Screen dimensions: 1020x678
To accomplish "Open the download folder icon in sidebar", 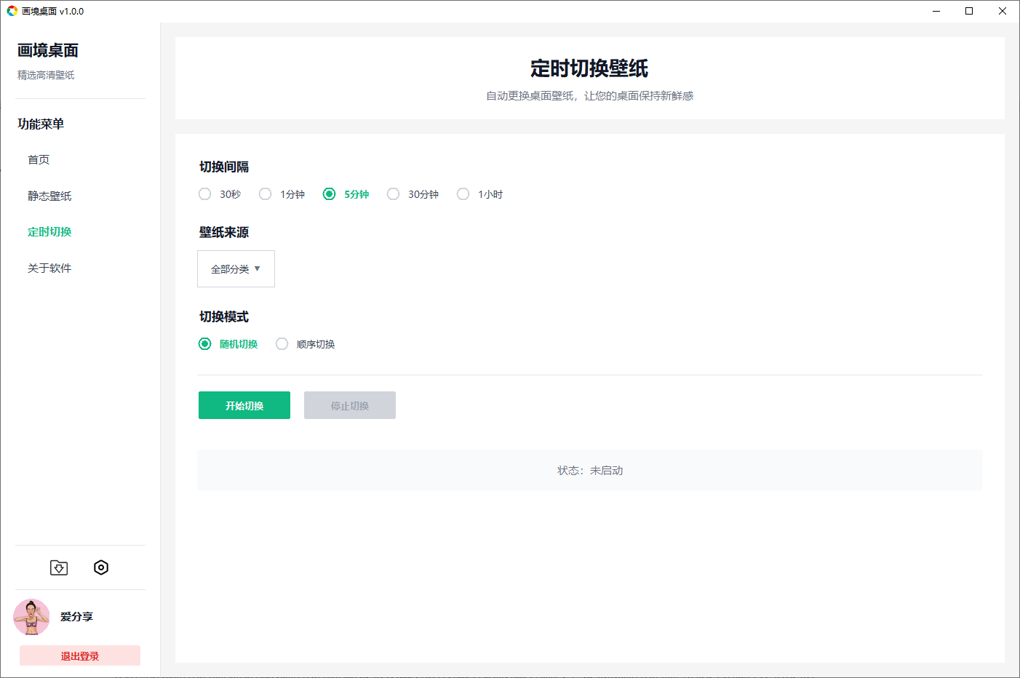I will point(59,567).
